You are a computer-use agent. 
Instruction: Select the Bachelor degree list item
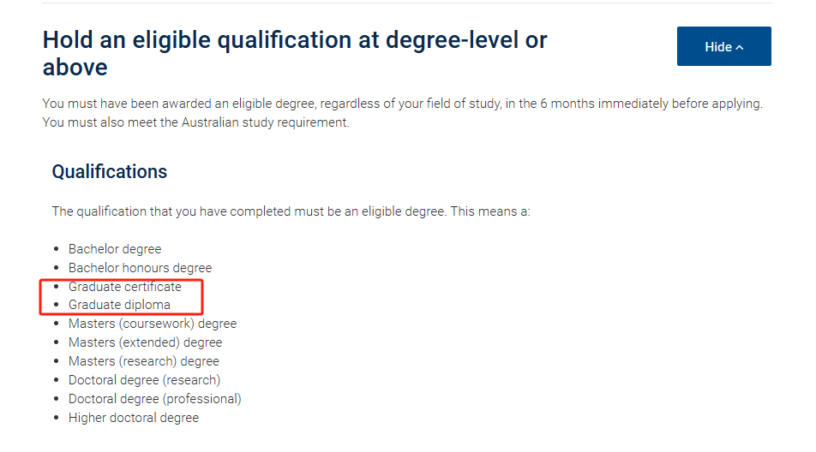pos(115,249)
